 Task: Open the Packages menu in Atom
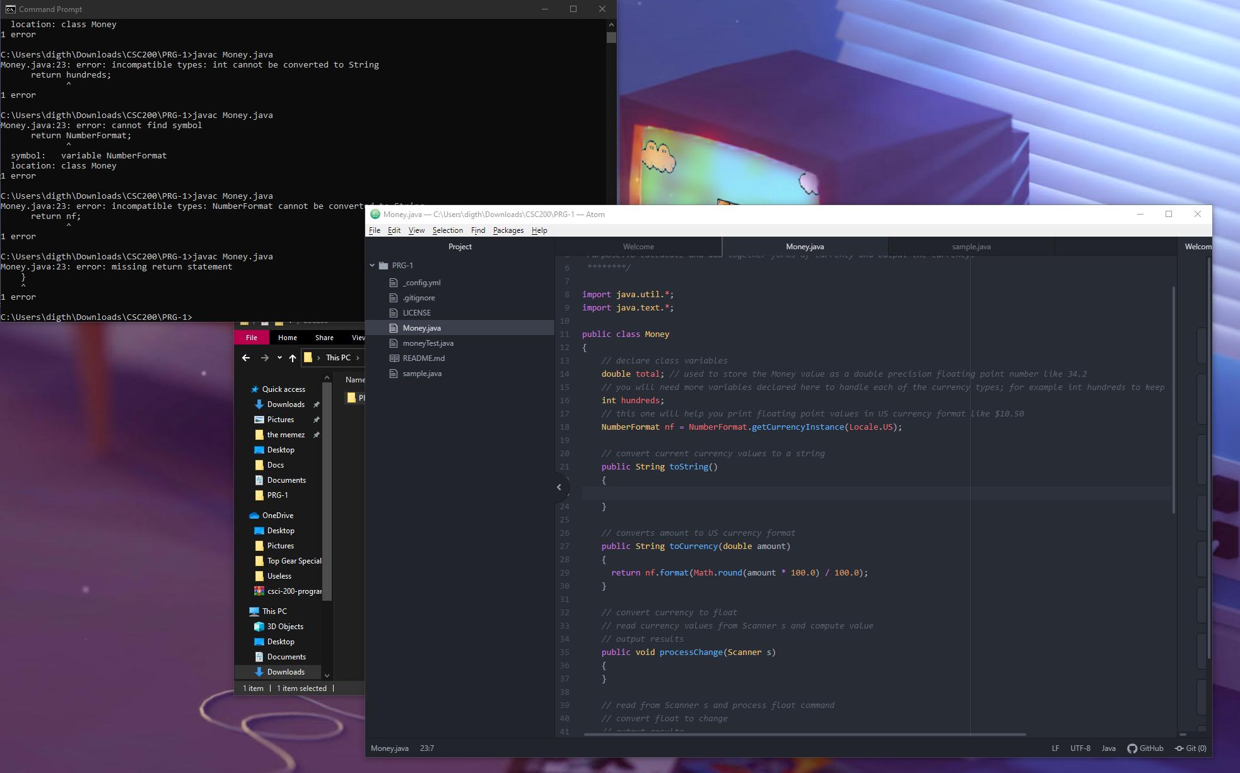click(x=508, y=230)
